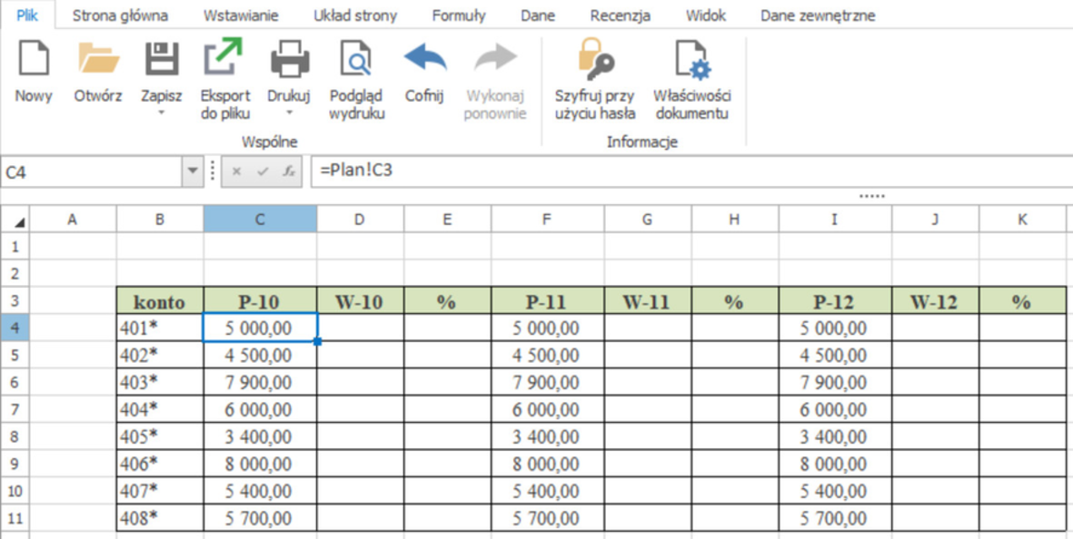The height and width of the screenshot is (539, 1073).
Task: Click the insert function fx button
Action: (x=288, y=171)
